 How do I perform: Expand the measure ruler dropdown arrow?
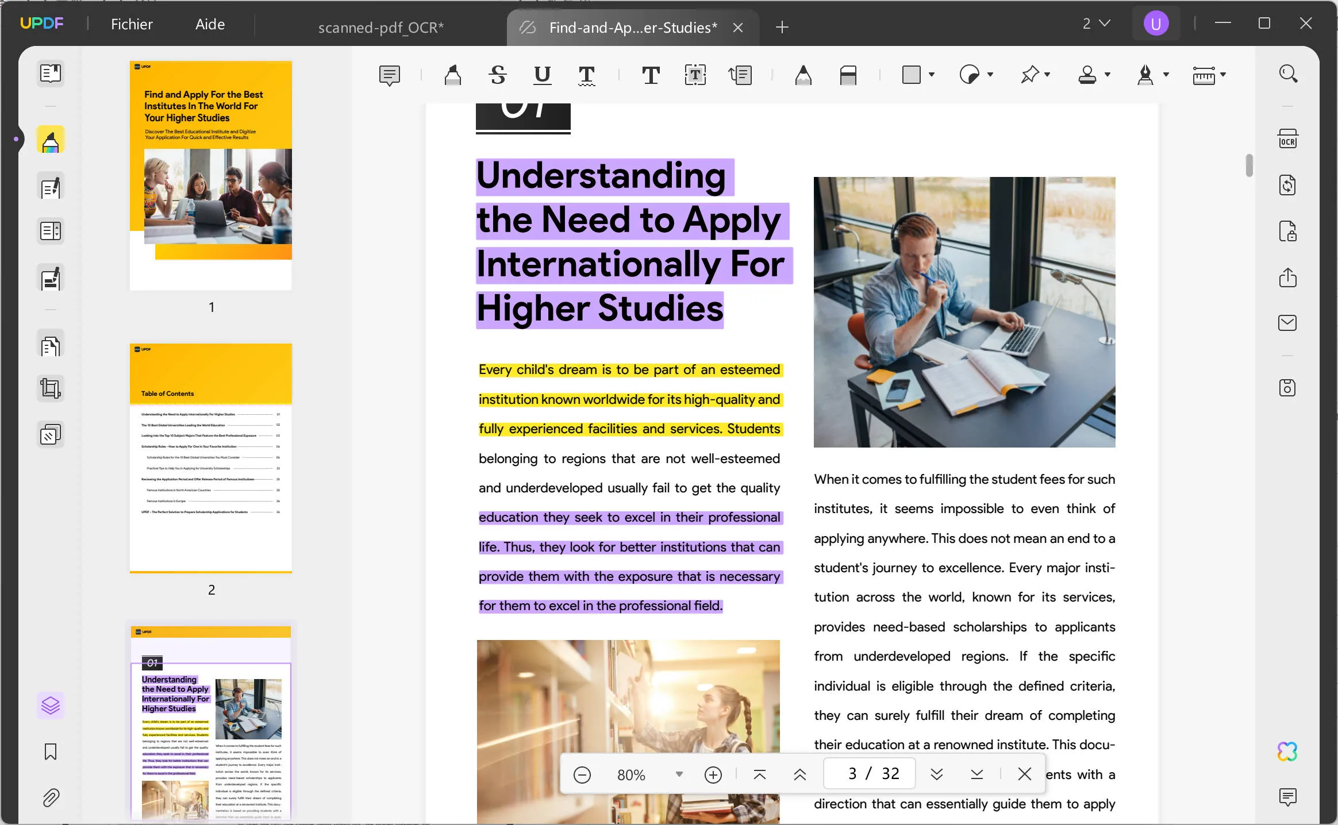coord(1223,75)
